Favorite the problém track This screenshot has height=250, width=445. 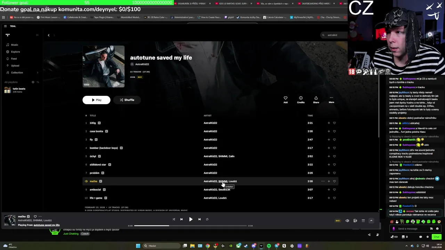coord(334,173)
